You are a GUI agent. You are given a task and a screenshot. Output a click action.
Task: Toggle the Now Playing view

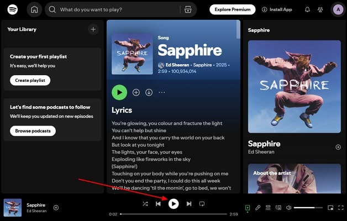[248, 208]
